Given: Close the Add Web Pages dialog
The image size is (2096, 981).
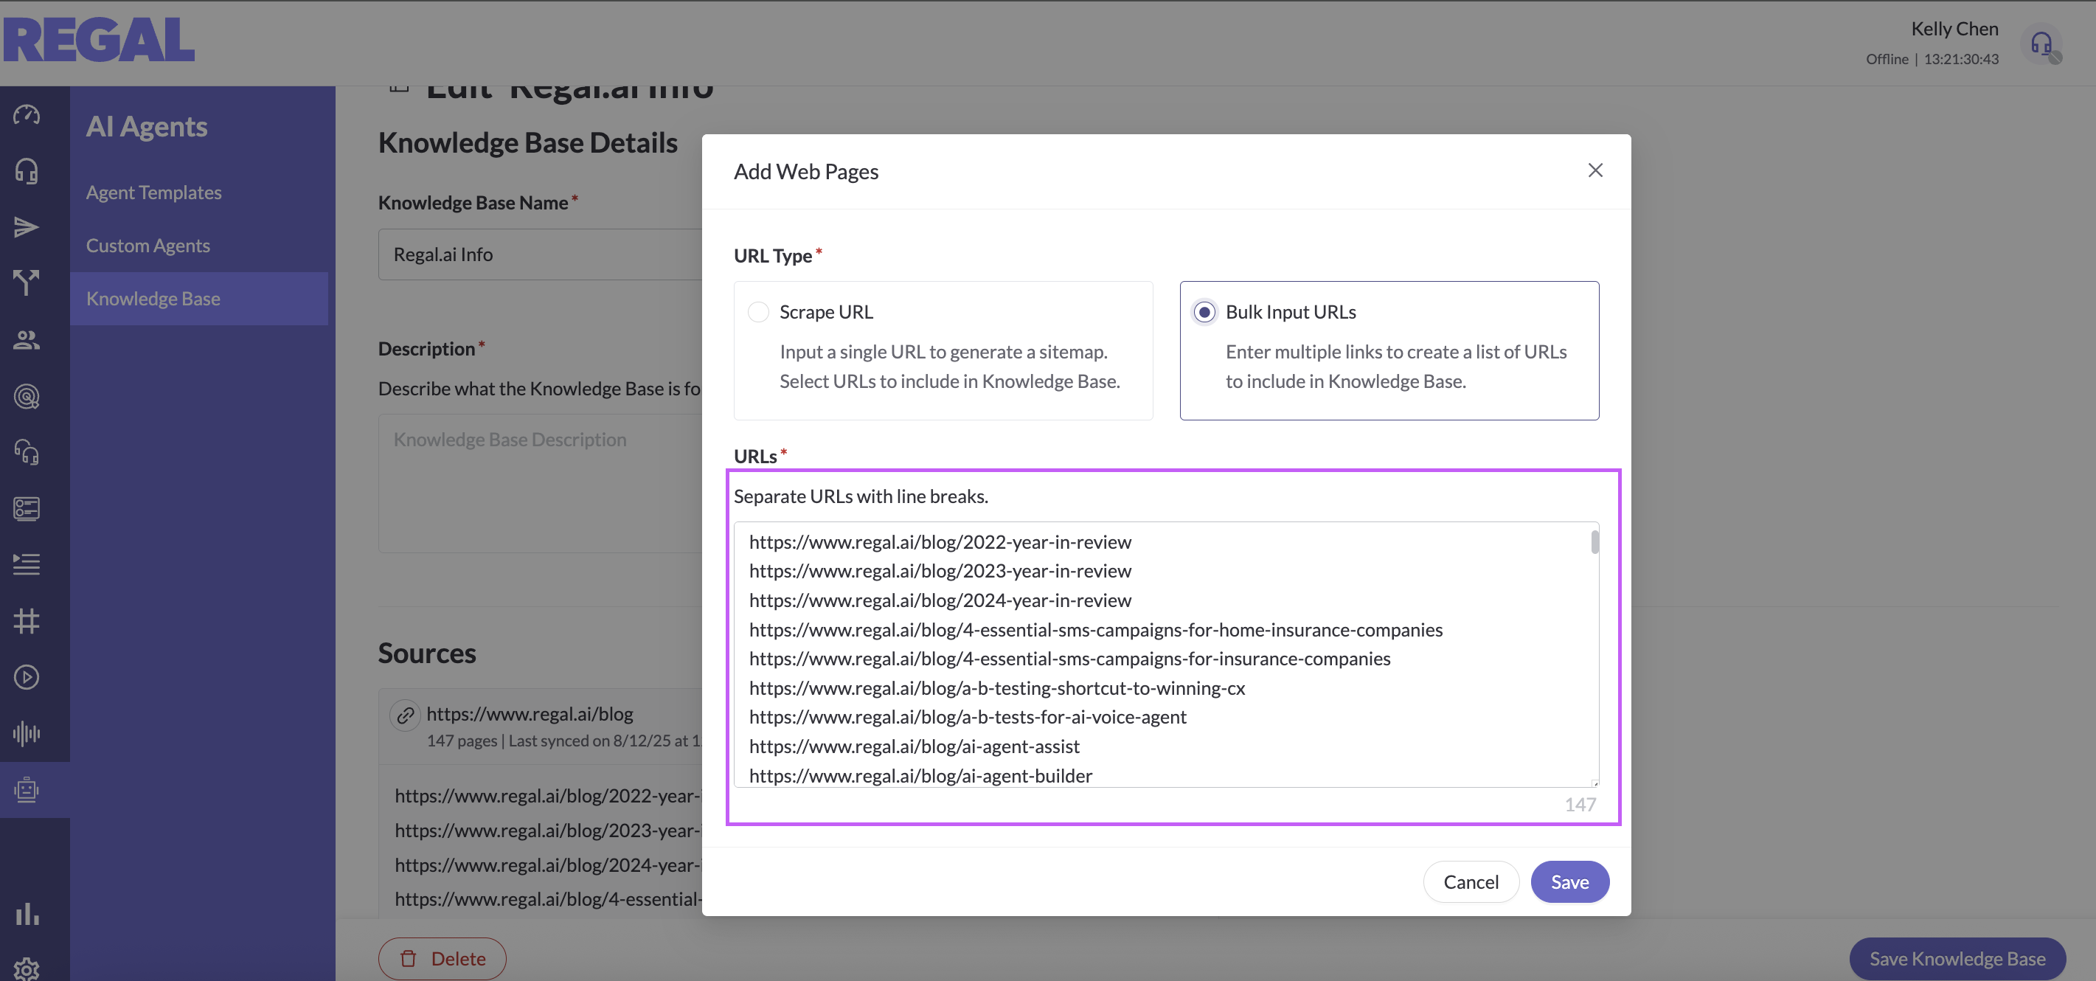Looking at the screenshot, I should click(1594, 170).
